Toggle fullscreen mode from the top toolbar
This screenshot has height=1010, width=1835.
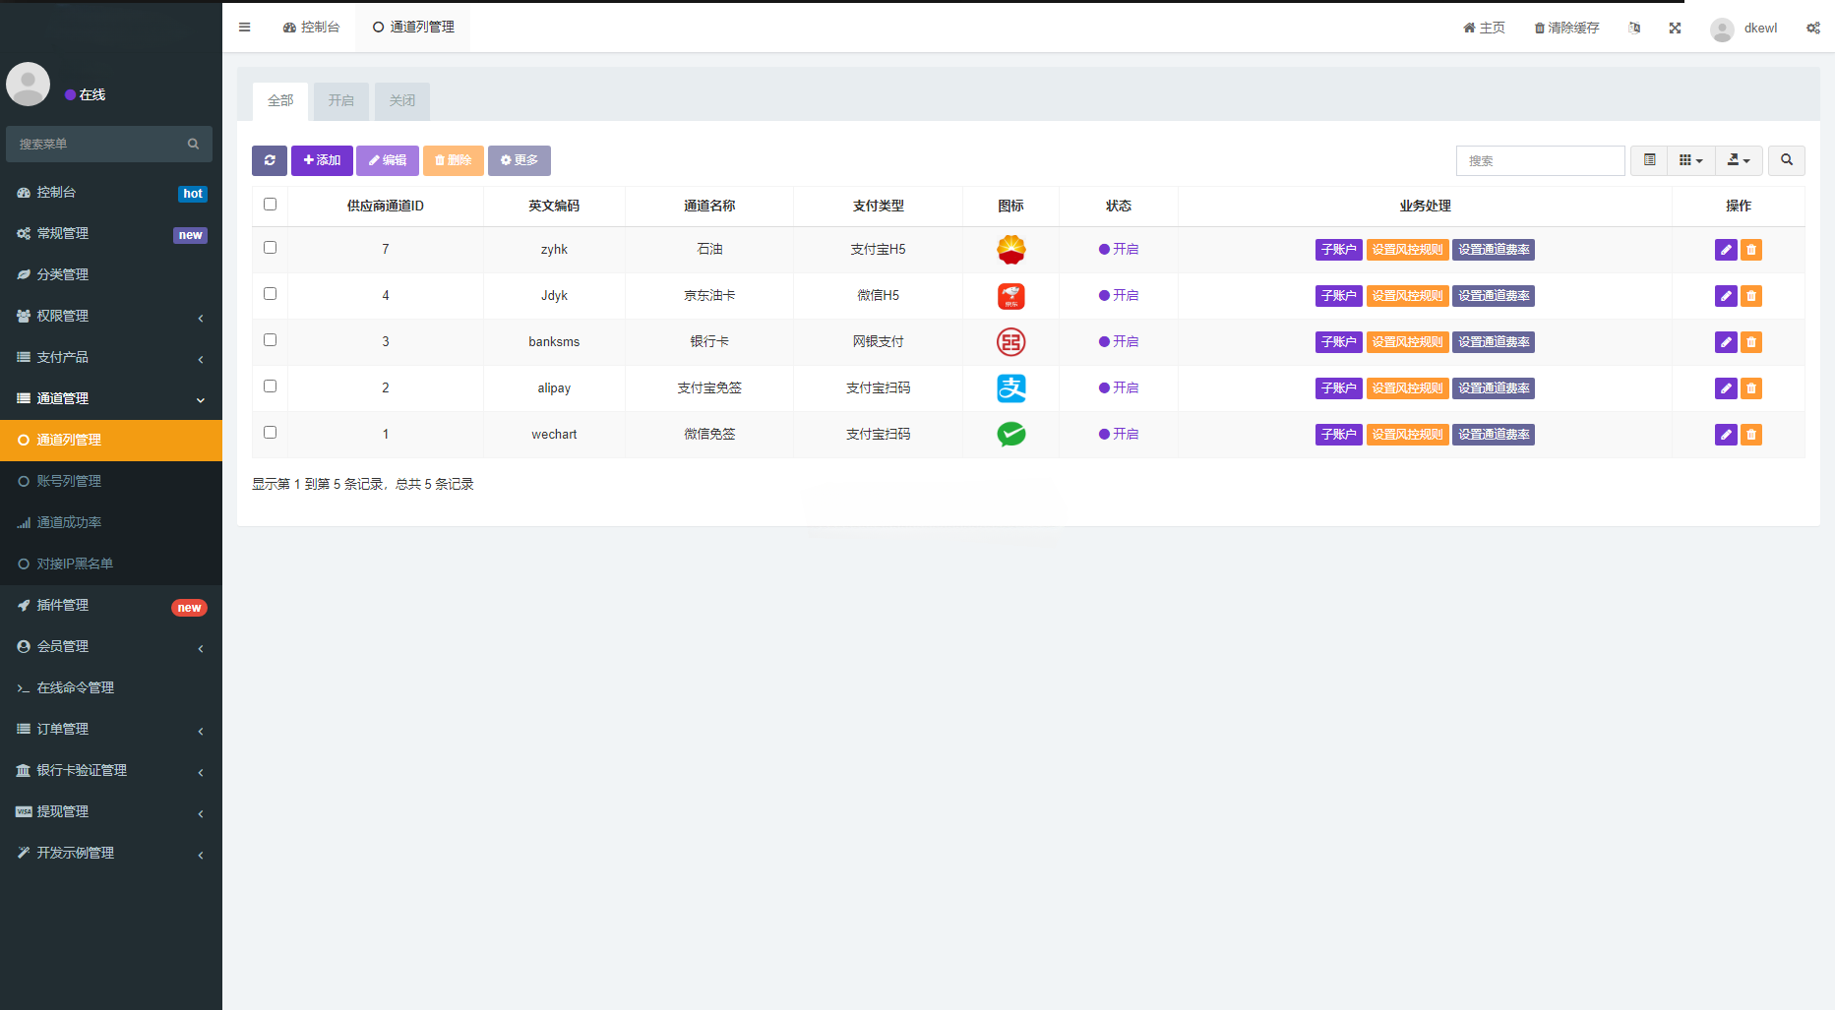[1676, 28]
